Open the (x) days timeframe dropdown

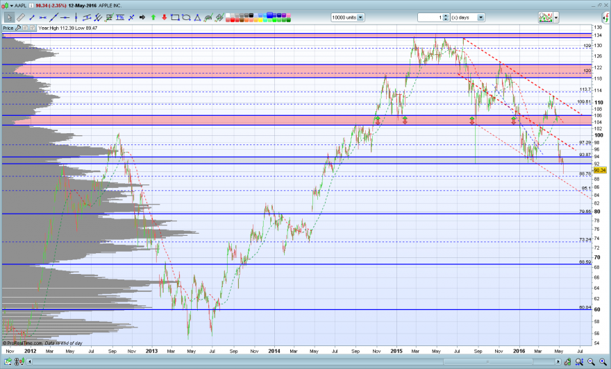481,17
